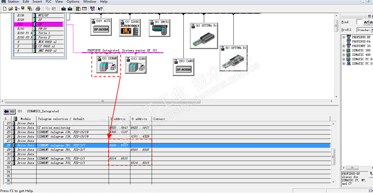This screenshot has width=373, height=193.
Task: Click the Copy toolbar icon
Action: [48, 9]
